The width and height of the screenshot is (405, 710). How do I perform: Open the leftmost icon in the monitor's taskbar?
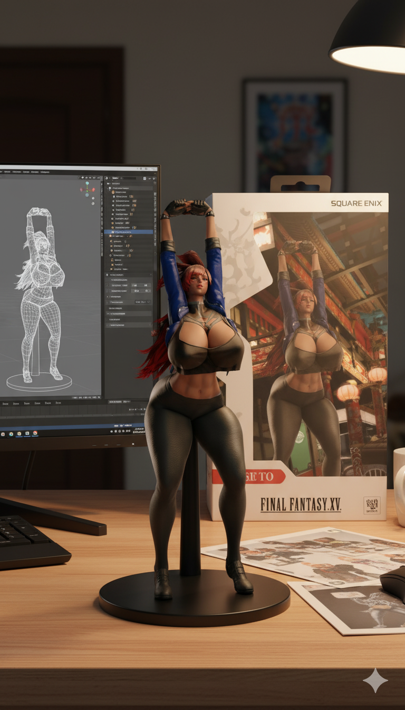3,434
